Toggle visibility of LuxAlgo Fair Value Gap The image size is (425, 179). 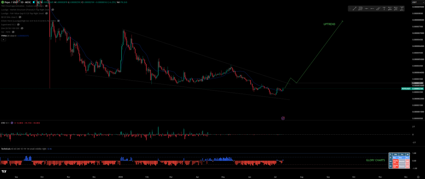(47, 13)
